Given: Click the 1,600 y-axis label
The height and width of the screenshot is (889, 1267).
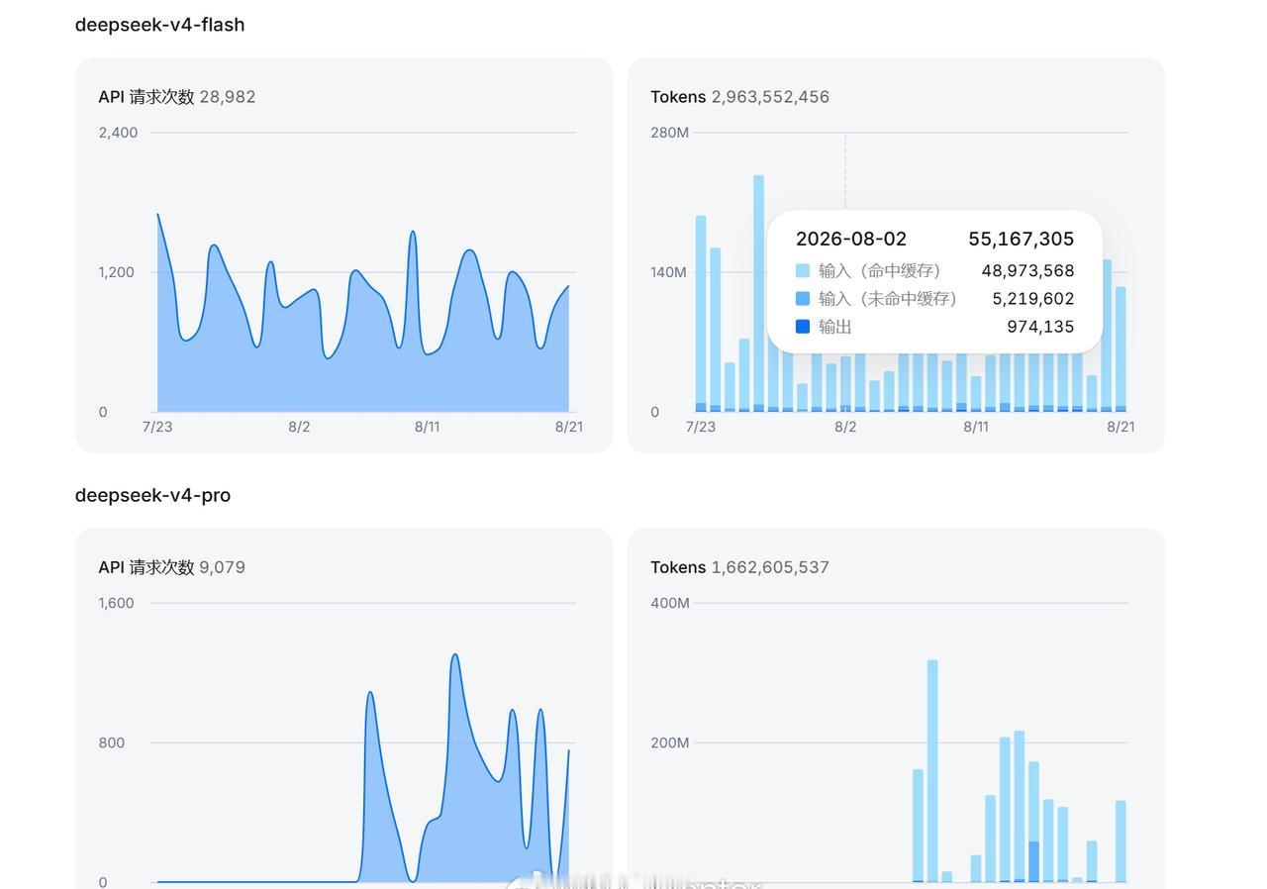Looking at the screenshot, I should tap(116, 603).
